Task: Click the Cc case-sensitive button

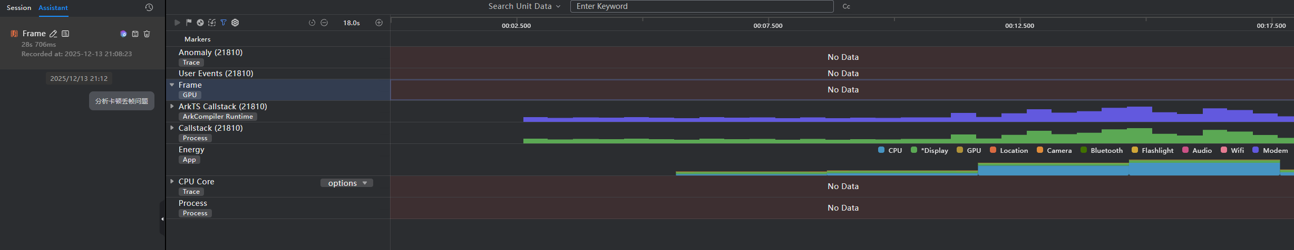Action: 846,6
